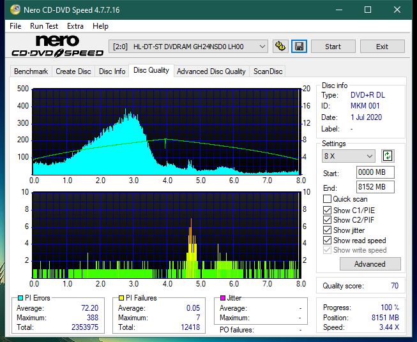
Task: Switch to the Benchmark tab
Action: pyautogui.click(x=31, y=71)
